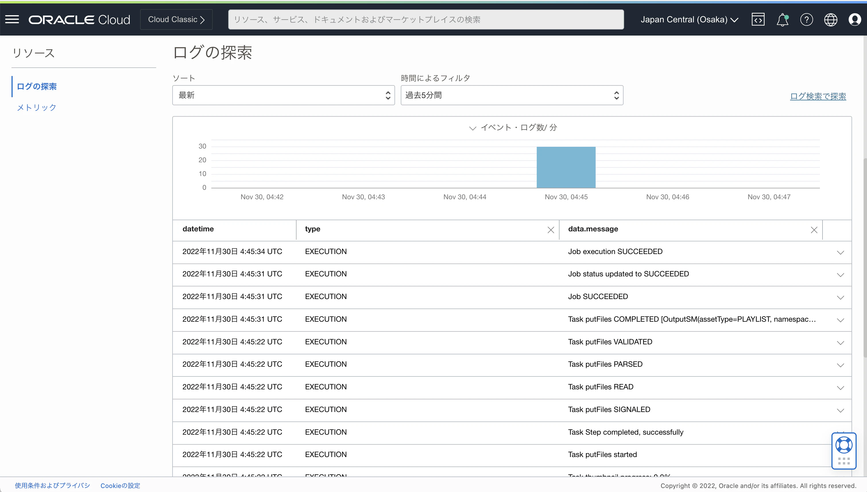Image resolution: width=867 pixels, height=492 pixels.
Task: Expand the Task putFiles SIGNALED row
Action: [840, 410]
